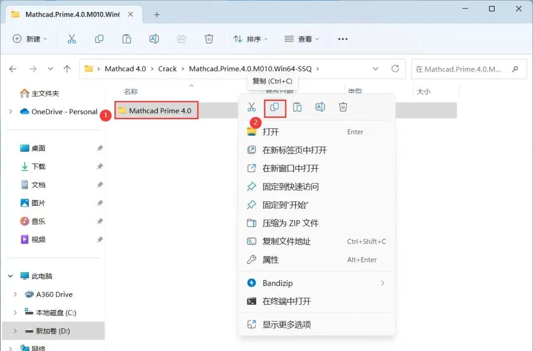Choose 固定到快速访问 menu entry
Image resolution: width=533 pixels, height=351 pixels.
(317, 187)
